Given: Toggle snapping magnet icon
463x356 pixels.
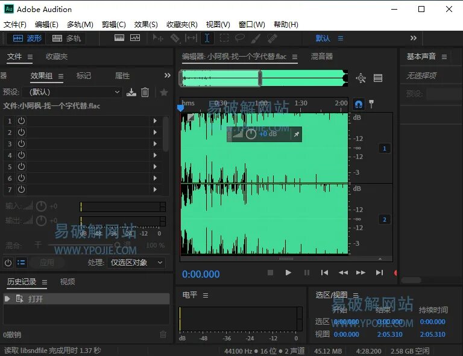Looking at the screenshot, I should pyautogui.click(x=359, y=104).
